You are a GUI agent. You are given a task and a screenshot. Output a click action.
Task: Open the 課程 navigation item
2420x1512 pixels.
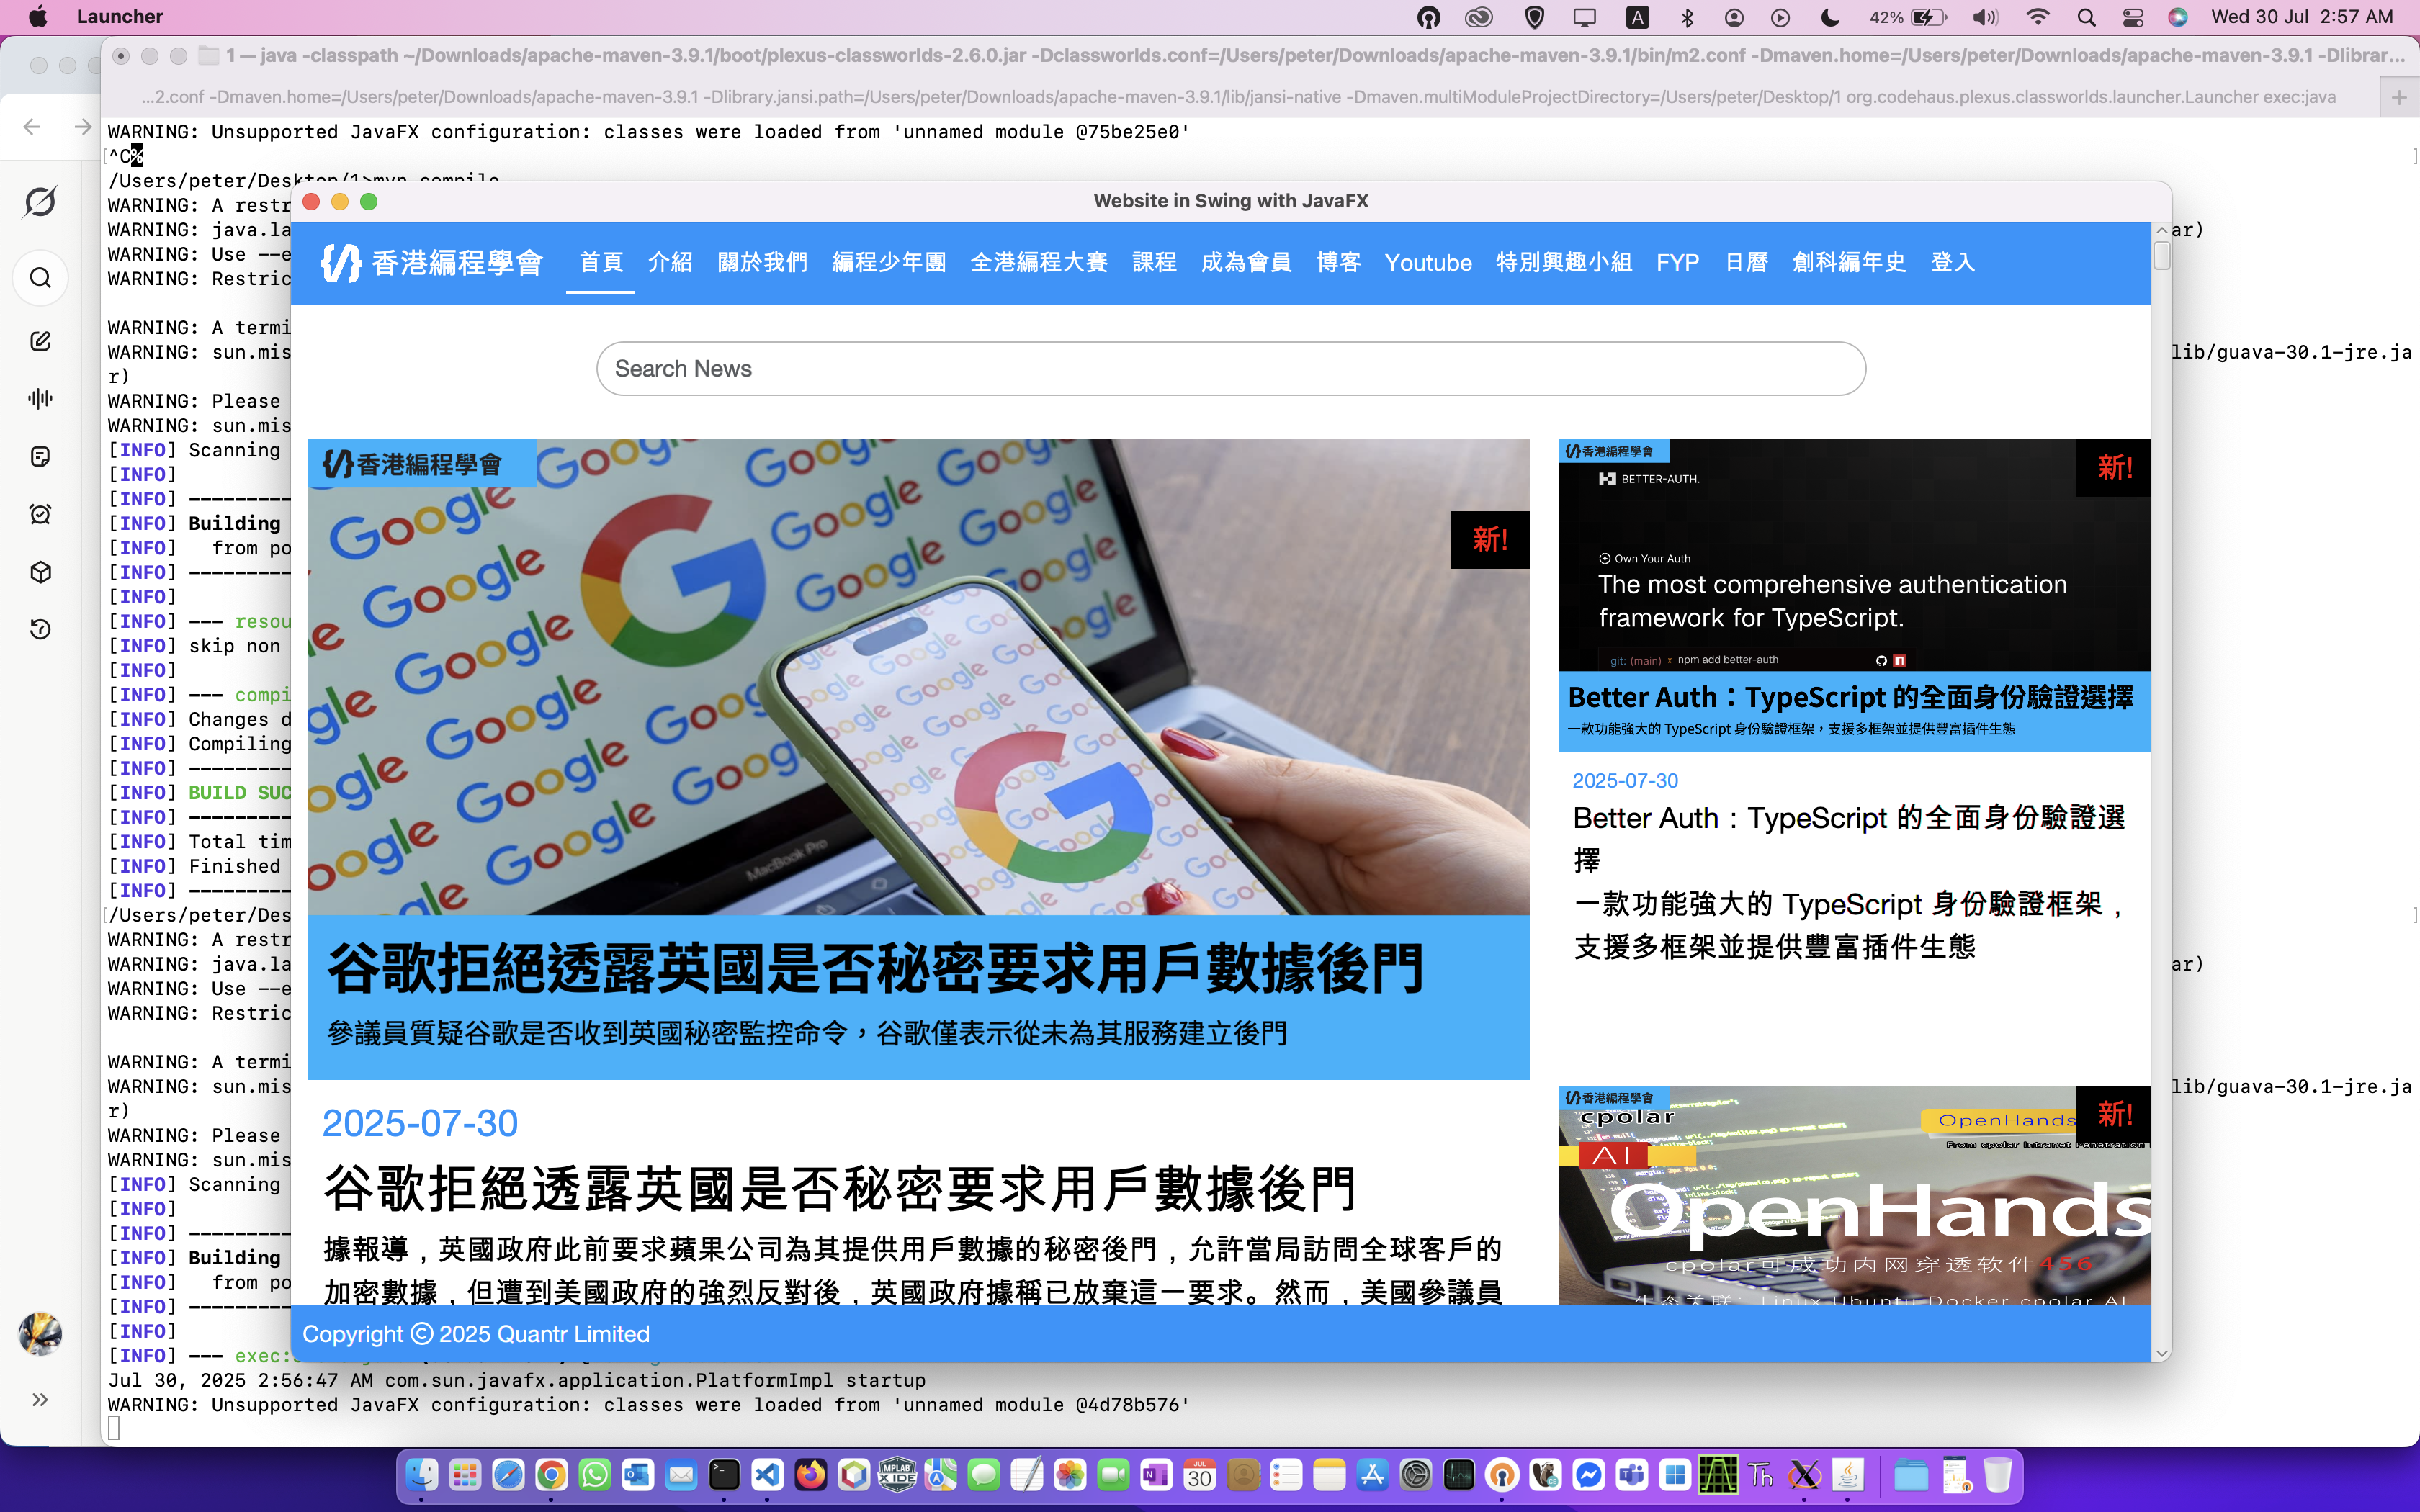coord(1154,262)
